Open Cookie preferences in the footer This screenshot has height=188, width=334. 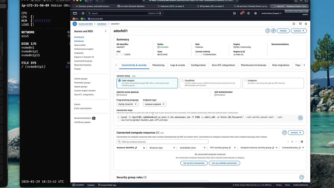point(300,185)
